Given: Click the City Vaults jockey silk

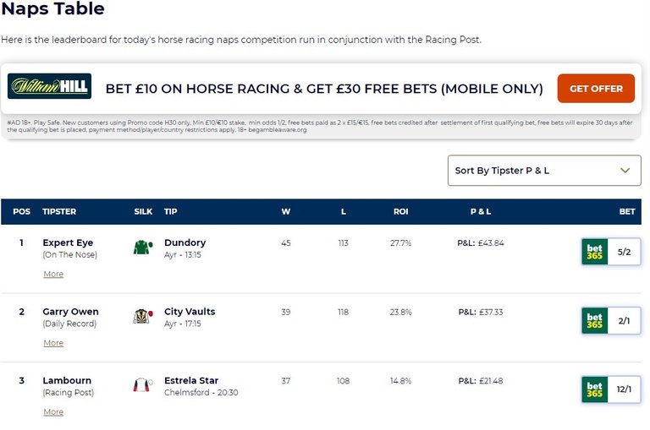Looking at the screenshot, I should [143, 316].
